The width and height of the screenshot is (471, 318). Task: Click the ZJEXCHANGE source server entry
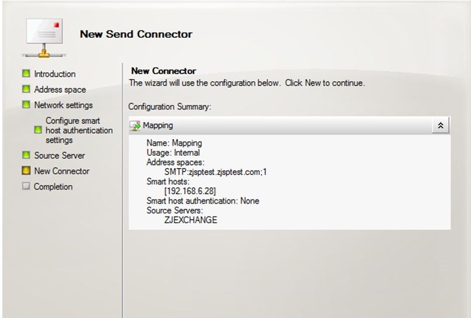[191, 219]
